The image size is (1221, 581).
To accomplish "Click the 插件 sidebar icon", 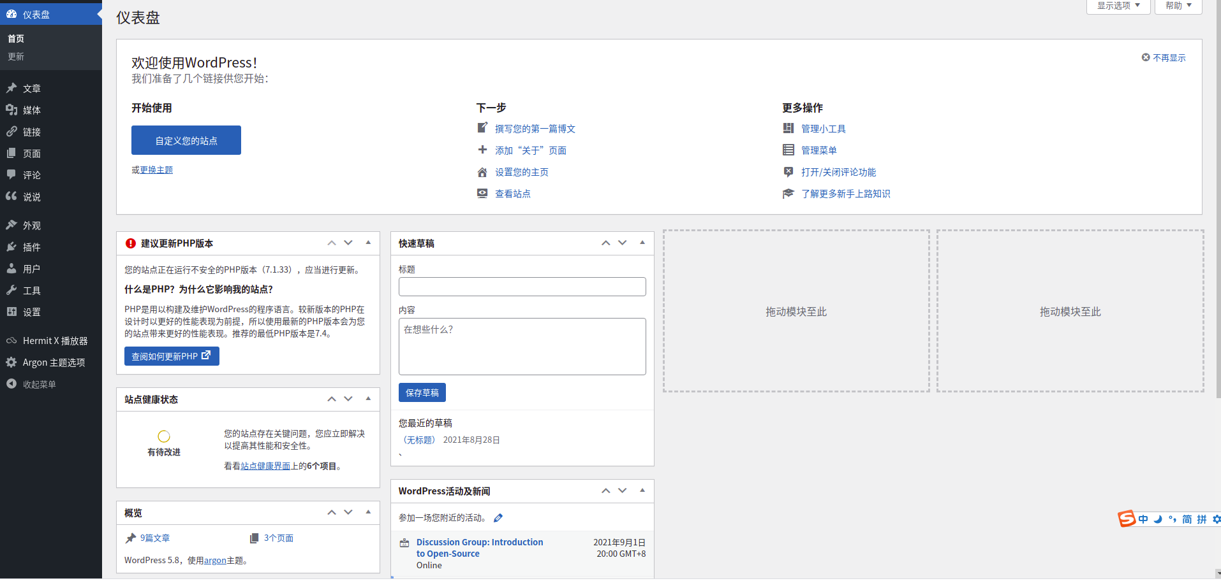I will [x=11, y=247].
